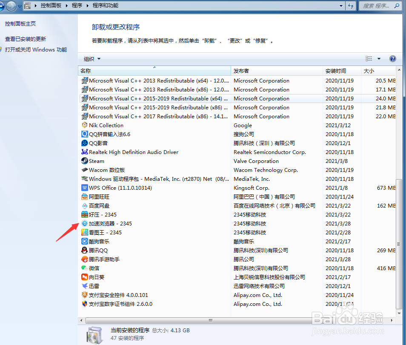Open the 组织 dropdown menu
406x345 pixels.
(x=92, y=59)
